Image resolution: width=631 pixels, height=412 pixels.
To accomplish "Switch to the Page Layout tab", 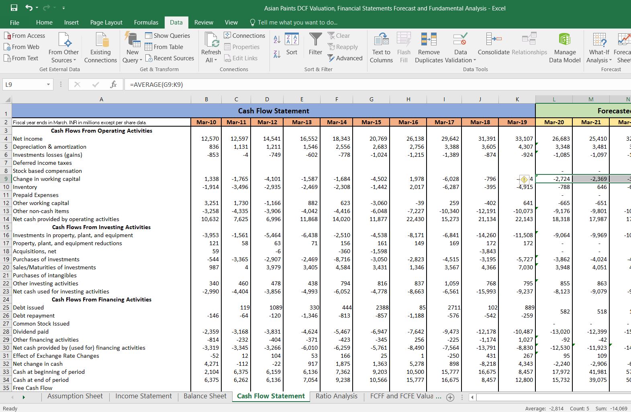I will [x=106, y=23].
